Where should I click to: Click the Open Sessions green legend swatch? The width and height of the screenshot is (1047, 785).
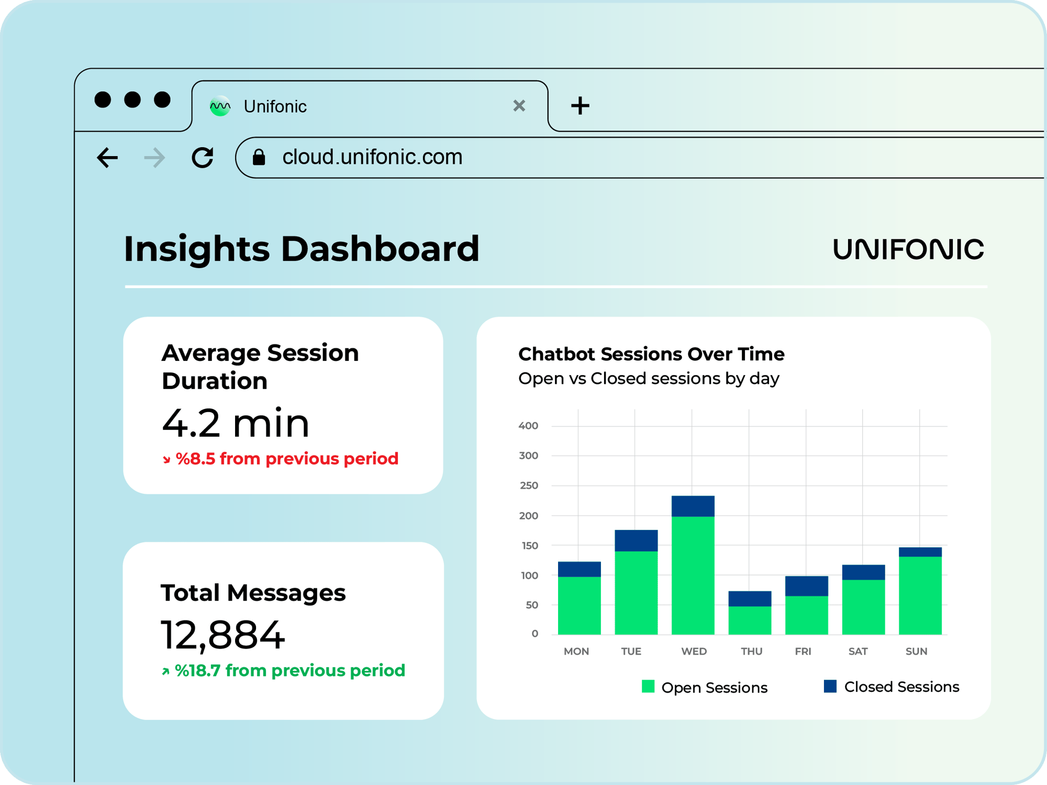648,687
